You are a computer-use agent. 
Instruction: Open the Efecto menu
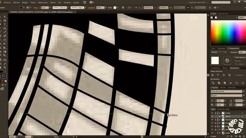[x=53, y=3]
